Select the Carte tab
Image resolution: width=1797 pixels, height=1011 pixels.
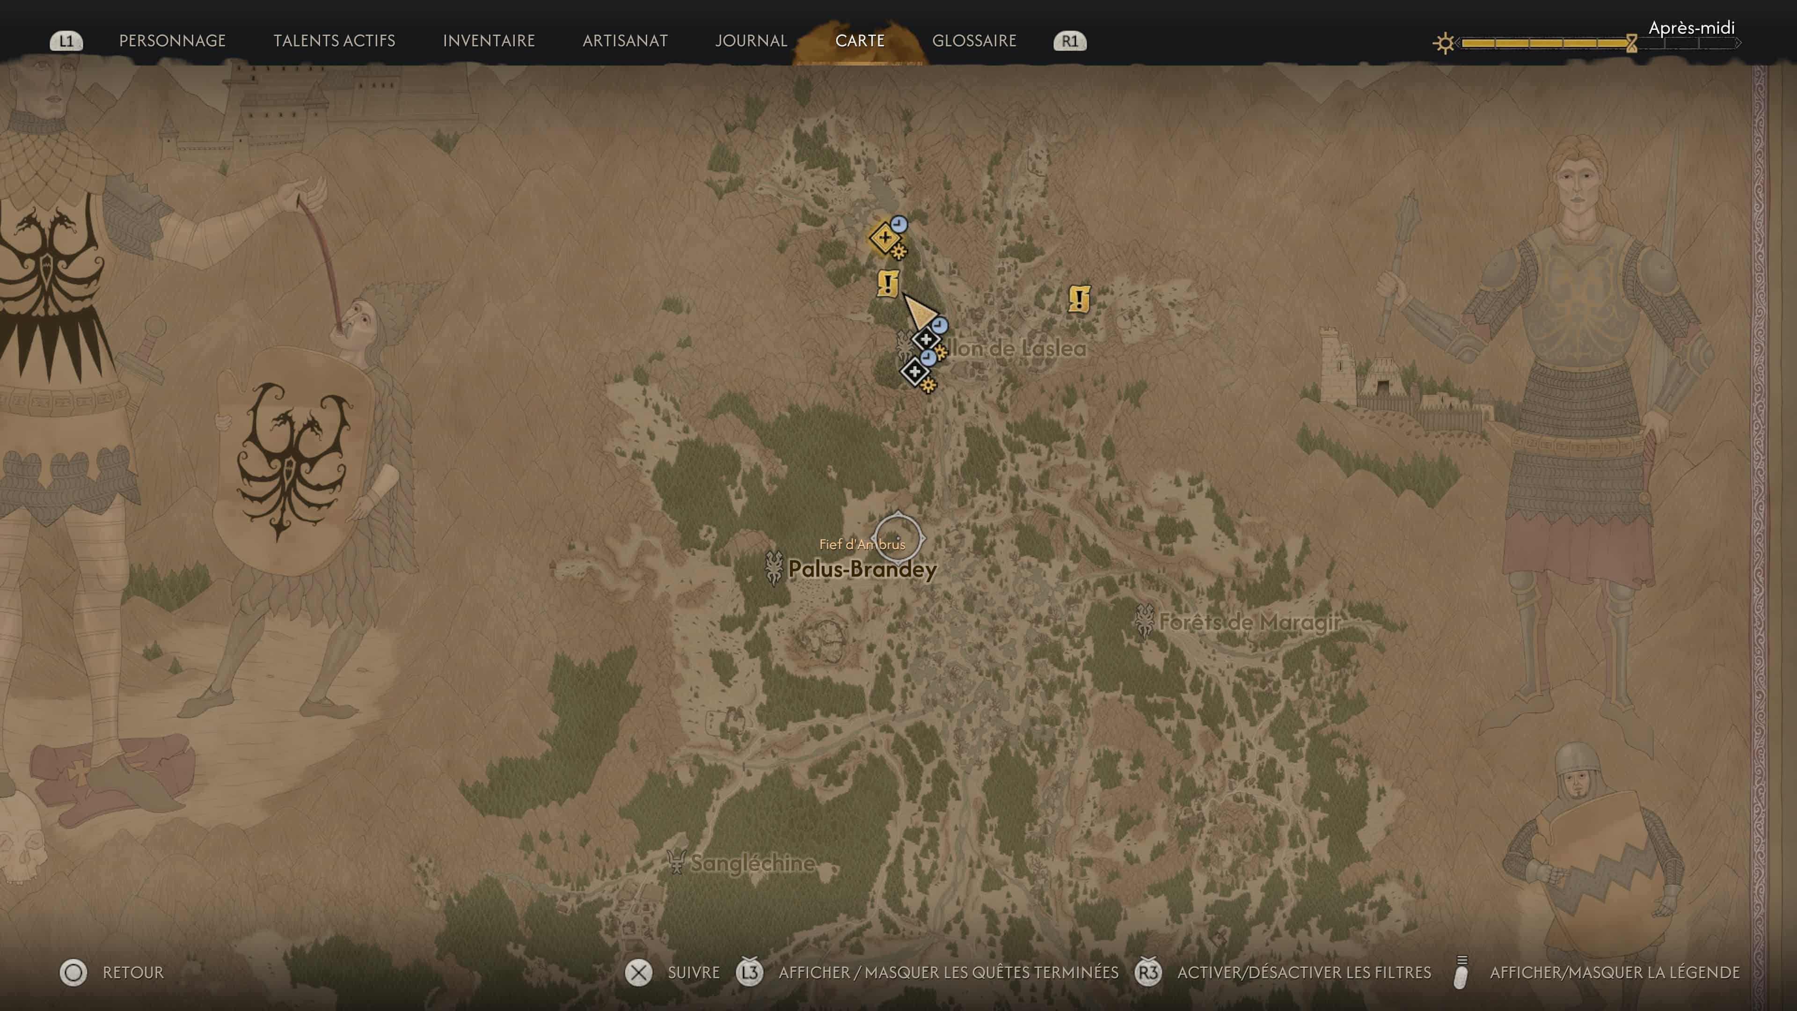[x=860, y=40]
